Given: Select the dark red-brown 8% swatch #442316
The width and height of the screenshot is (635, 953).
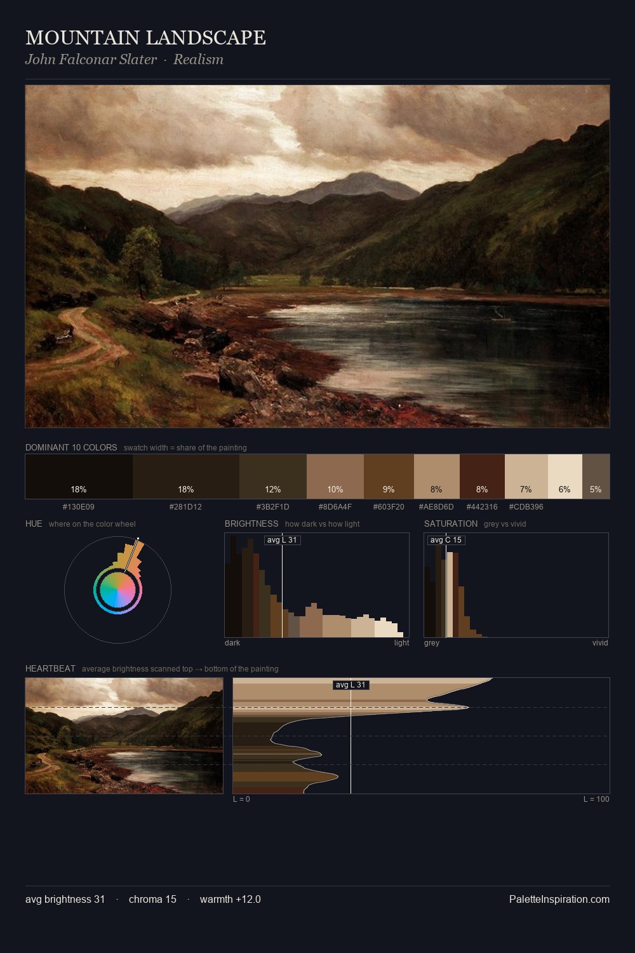Looking at the screenshot, I should click(x=482, y=476).
